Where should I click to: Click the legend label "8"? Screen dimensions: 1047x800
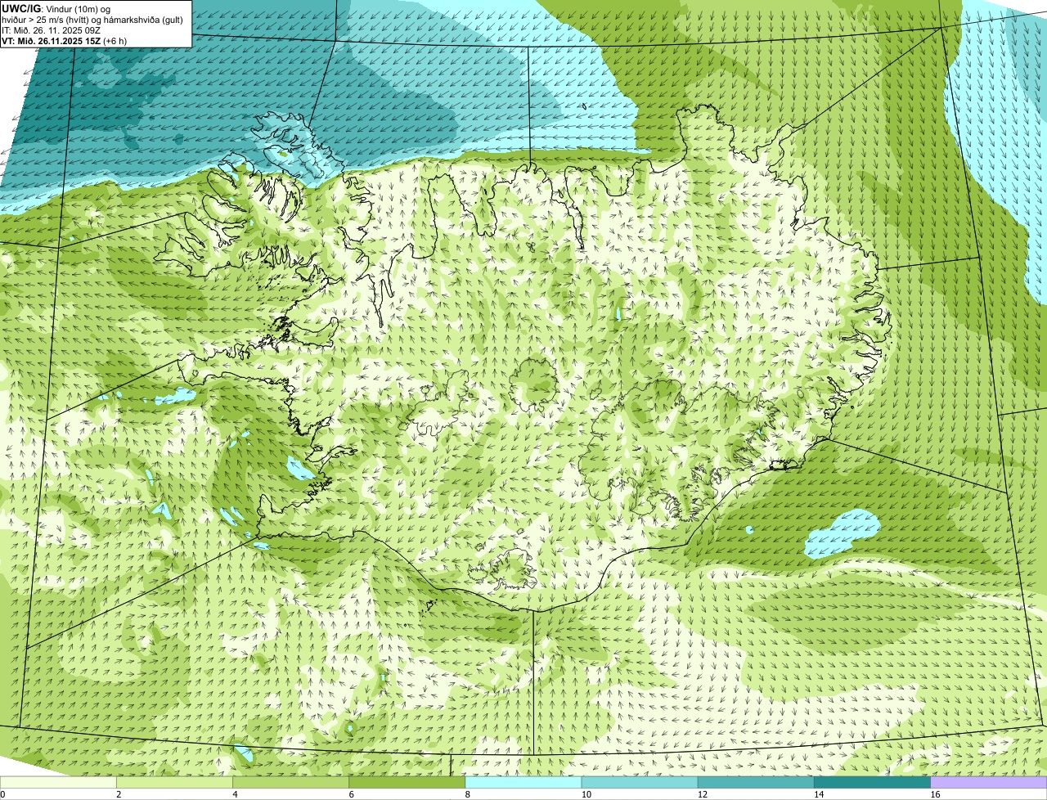[468, 794]
